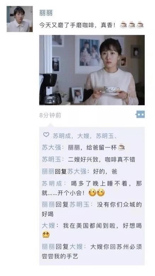
Task: Select 丽丽's reply about returning to 苏州
Action: (x=92, y=251)
